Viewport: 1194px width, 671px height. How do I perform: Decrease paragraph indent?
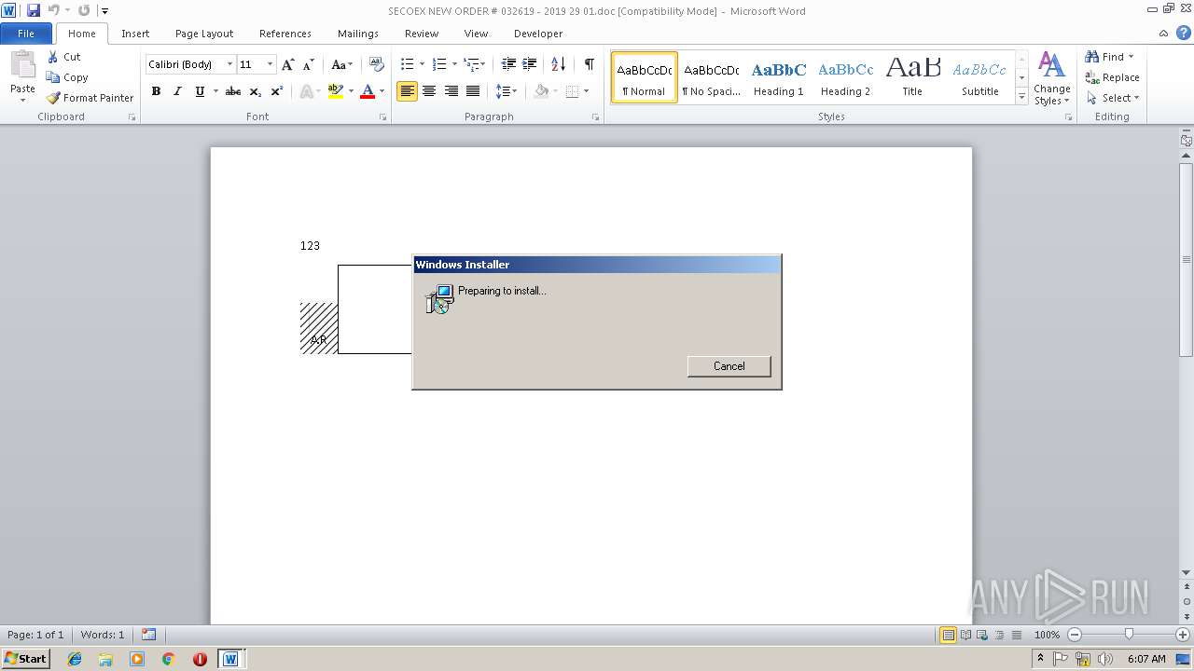pyautogui.click(x=508, y=64)
